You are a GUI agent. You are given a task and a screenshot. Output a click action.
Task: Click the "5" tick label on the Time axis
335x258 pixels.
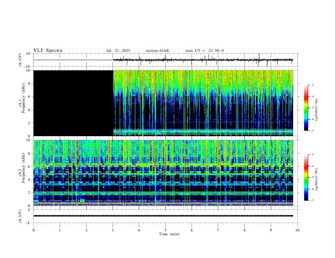165,230
